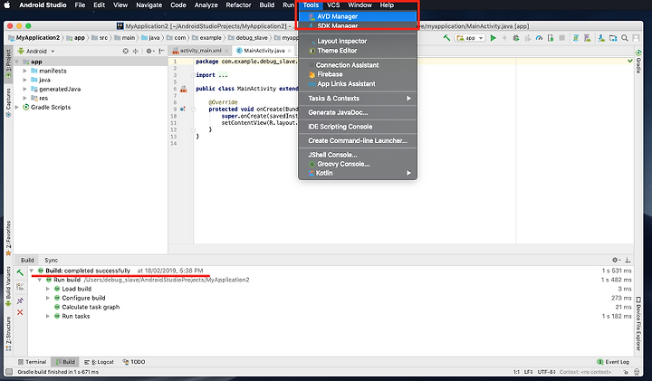
Task: Open the Kotlin submenu
Action: tap(358, 173)
